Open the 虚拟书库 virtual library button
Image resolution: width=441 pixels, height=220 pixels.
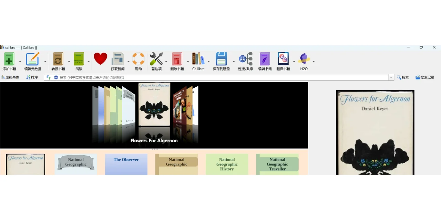click(10, 77)
